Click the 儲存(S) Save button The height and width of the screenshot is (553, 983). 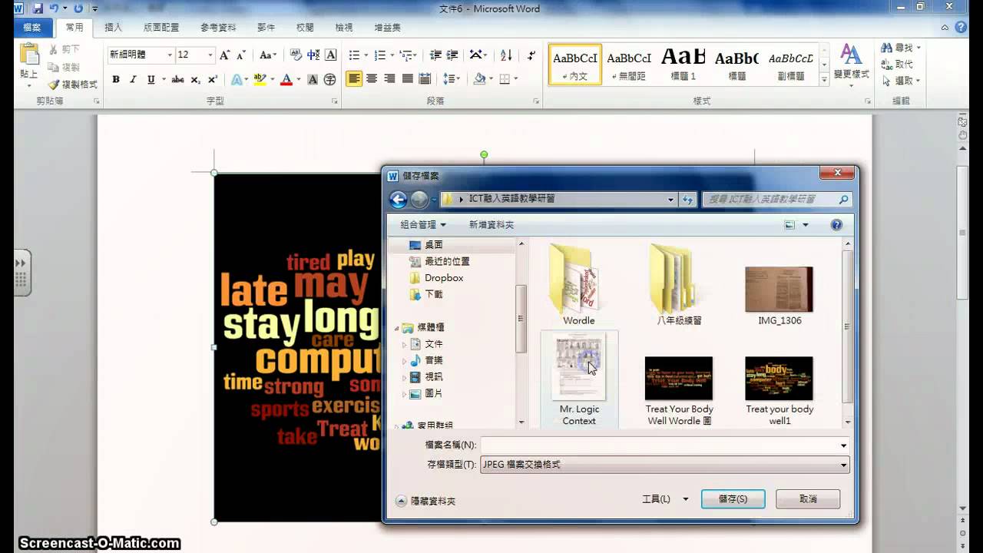(x=733, y=499)
